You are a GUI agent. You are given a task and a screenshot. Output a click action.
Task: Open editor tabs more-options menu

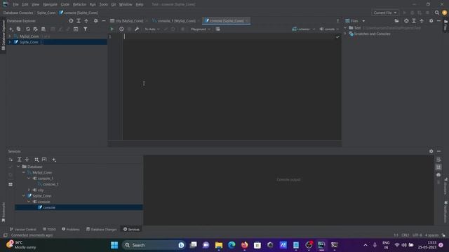338,21
